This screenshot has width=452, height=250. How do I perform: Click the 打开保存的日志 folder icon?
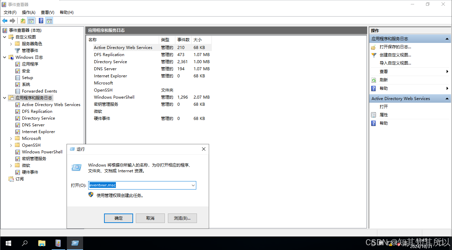coord(374,47)
